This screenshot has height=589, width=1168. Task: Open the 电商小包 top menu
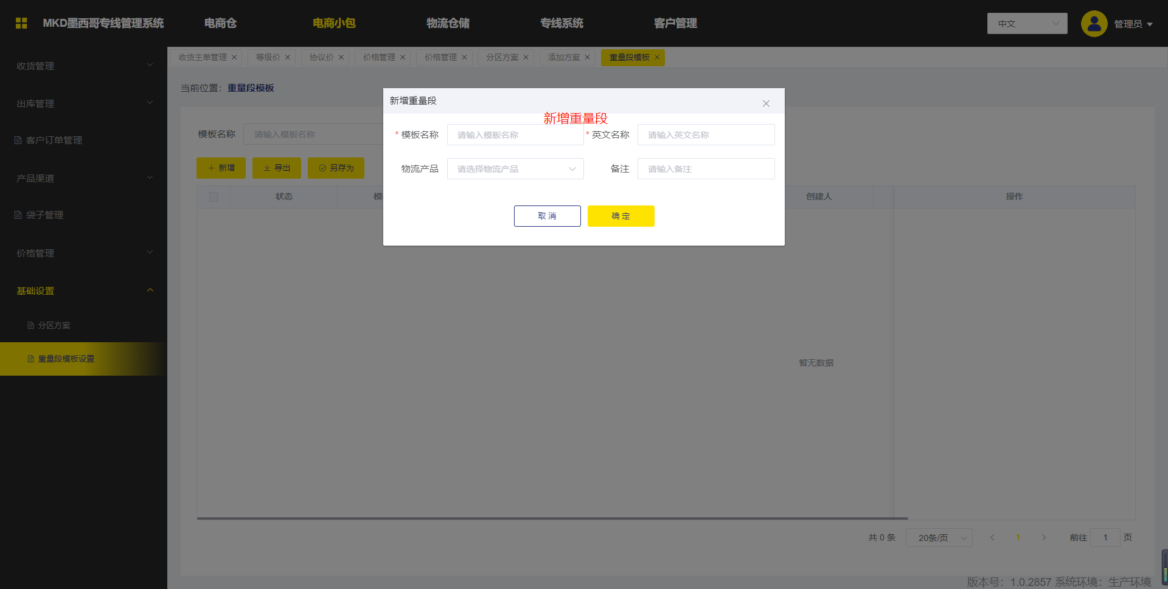pos(334,23)
